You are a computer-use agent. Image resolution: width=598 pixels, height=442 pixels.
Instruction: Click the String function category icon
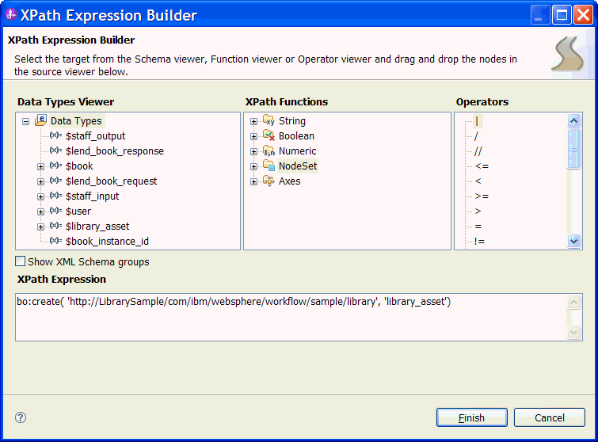point(269,121)
